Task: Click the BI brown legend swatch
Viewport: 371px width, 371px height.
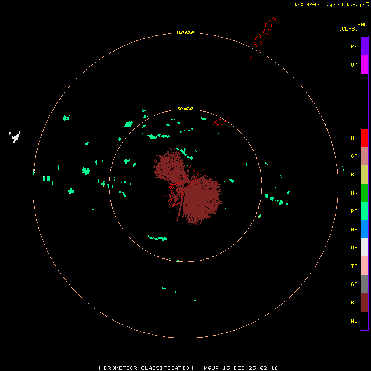Action: click(x=364, y=303)
